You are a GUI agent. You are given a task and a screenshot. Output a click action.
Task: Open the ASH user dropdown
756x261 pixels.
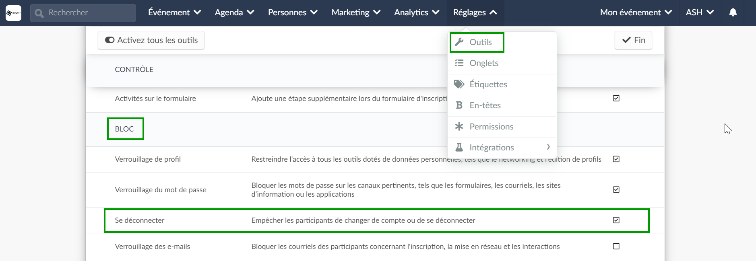(x=700, y=12)
